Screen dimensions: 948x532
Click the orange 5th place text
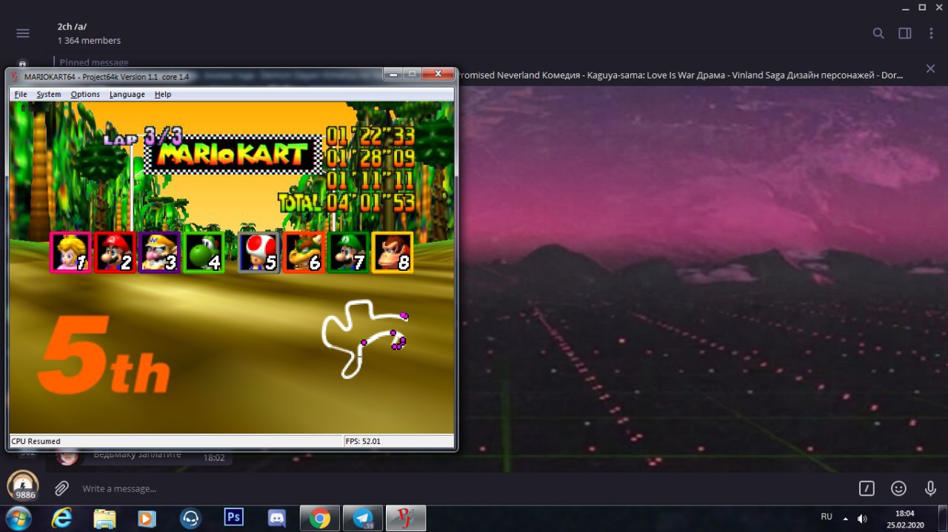[104, 357]
